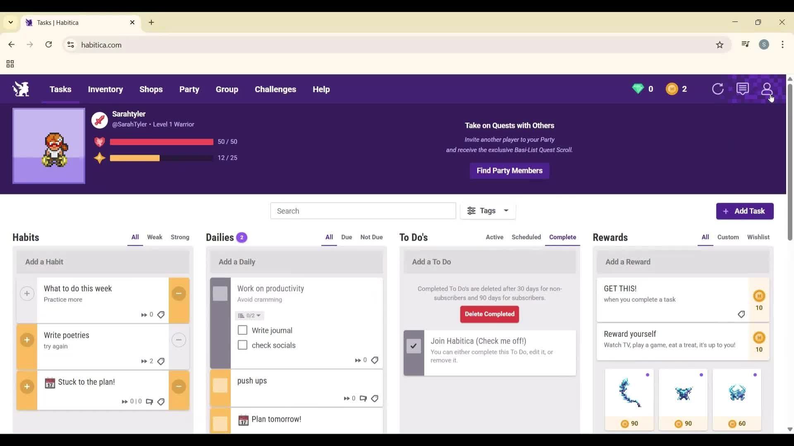The height and width of the screenshot is (446, 794).
Task: Click the Habitica gryphon logo
Action: click(x=20, y=89)
